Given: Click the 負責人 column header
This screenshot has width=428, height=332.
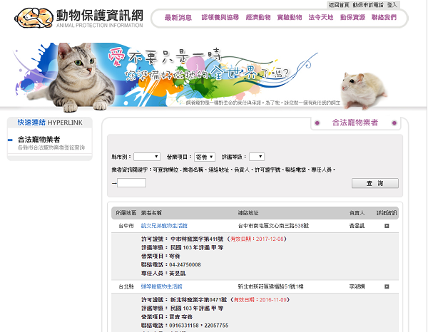Looking at the screenshot, I should 357,213.
